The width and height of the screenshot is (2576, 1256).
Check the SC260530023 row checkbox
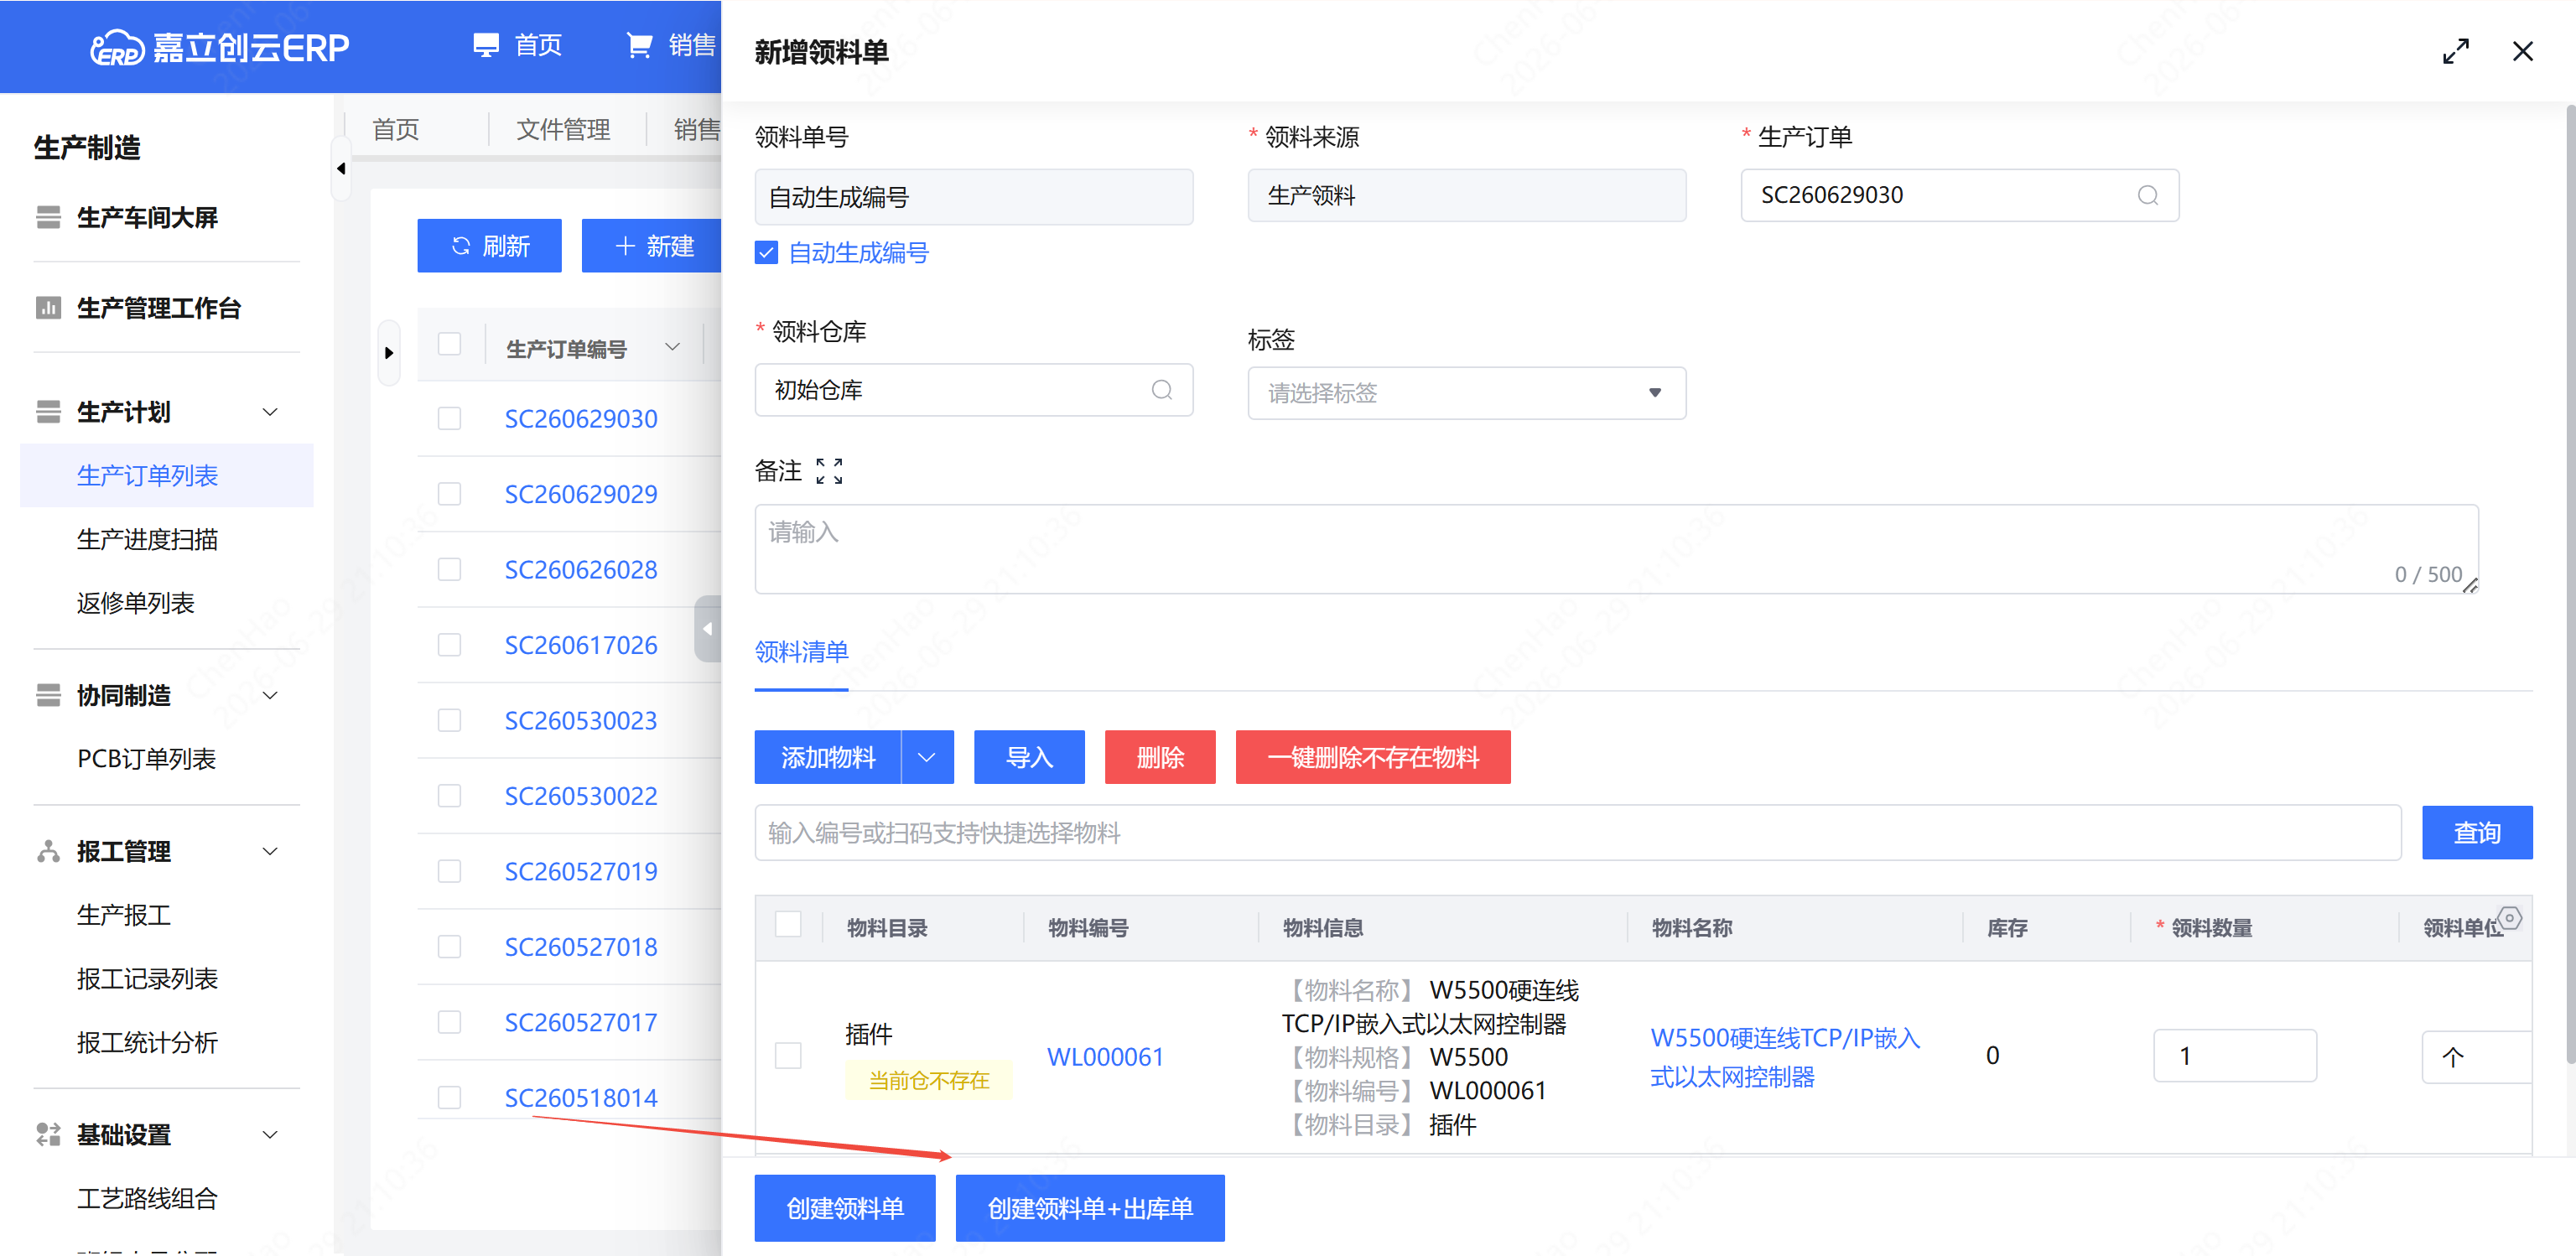pos(450,720)
